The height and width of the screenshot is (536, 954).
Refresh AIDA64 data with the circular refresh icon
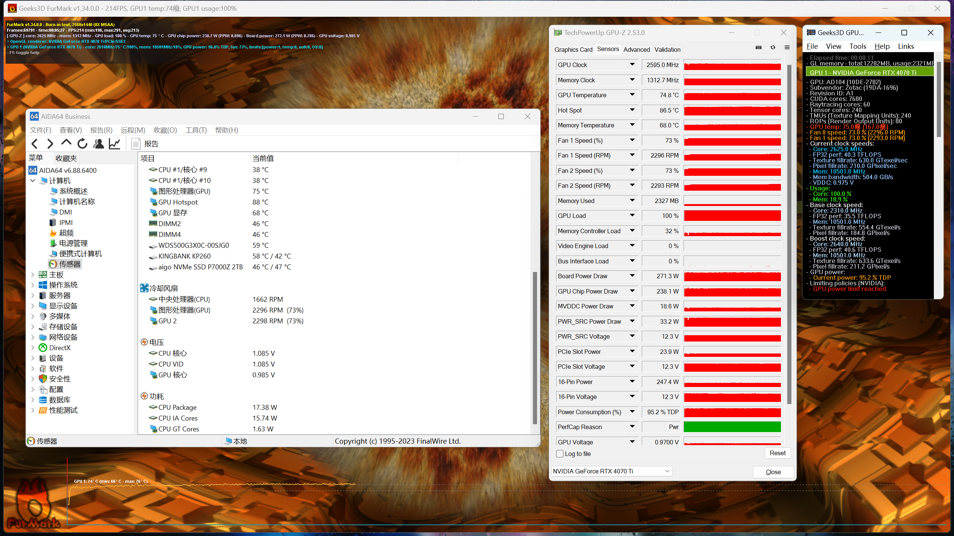82,143
